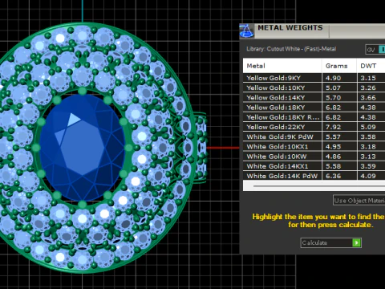Click the 5.57 grams value

click(x=333, y=136)
